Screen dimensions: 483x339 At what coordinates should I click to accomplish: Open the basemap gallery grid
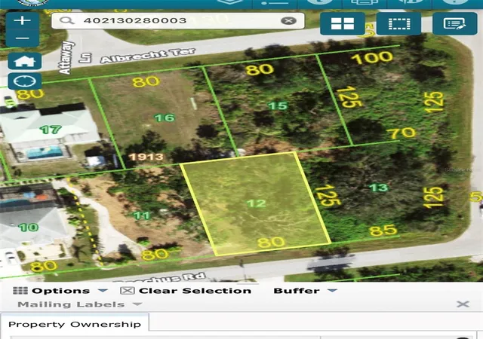point(343,23)
